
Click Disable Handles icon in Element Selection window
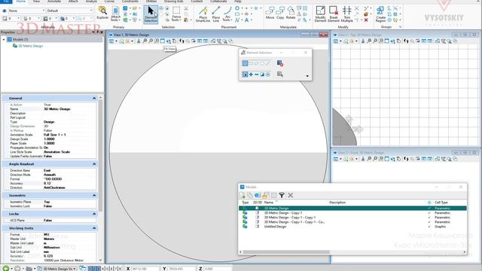279,63
